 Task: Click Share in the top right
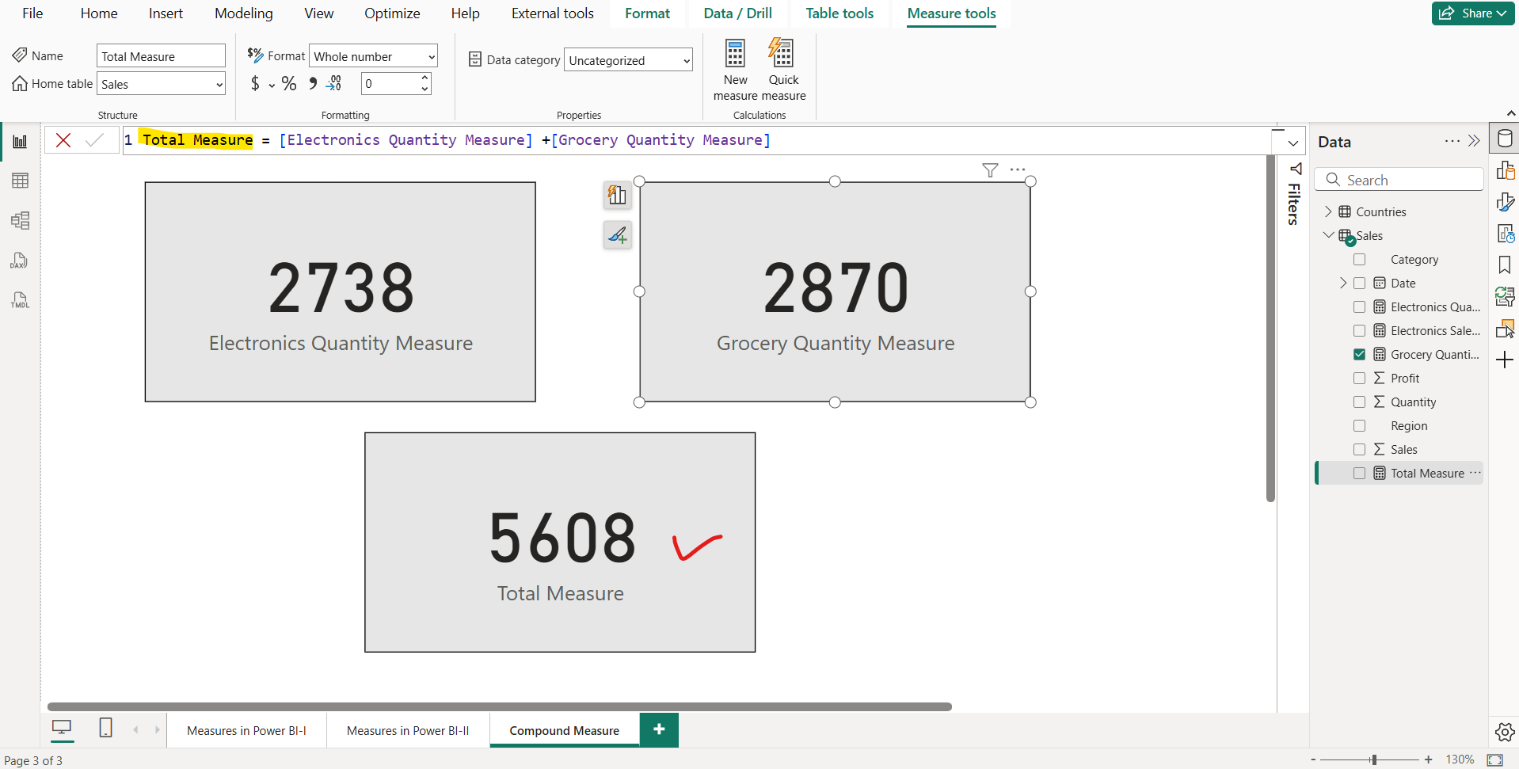[x=1471, y=13]
